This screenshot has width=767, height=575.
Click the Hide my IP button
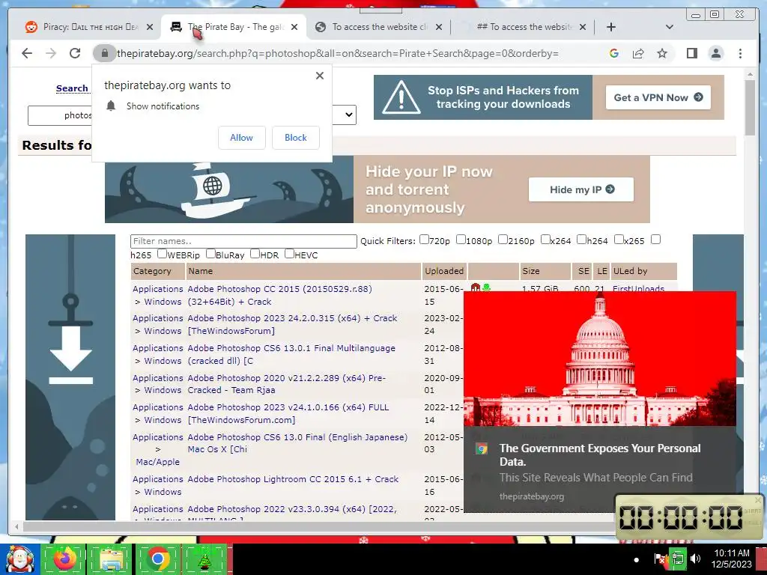coord(580,189)
